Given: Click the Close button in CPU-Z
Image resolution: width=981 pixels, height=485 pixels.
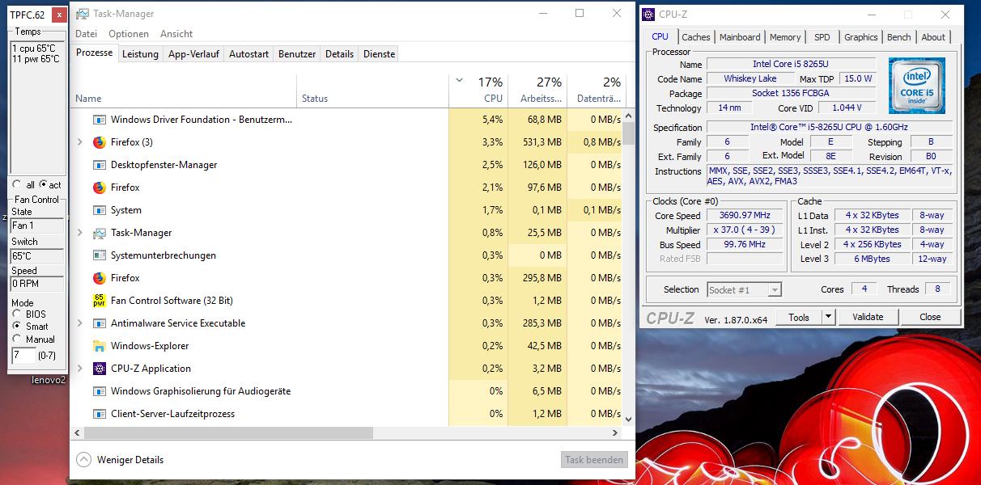Looking at the screenshot, I should point(930,317).
